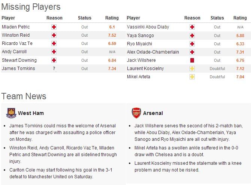Click Yaya Sanogo's injury cross icon
251x185 pixels.
click(x=192, y=36)
